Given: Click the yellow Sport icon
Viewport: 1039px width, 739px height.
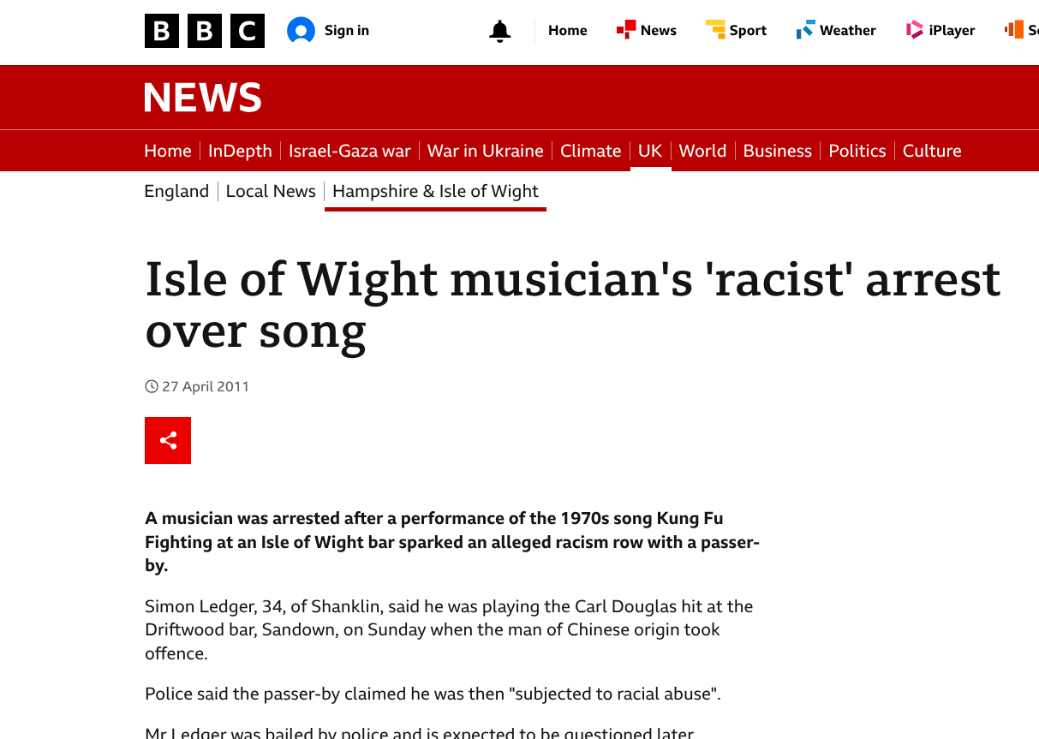Looking at the screenshot, I should (715, 30).
